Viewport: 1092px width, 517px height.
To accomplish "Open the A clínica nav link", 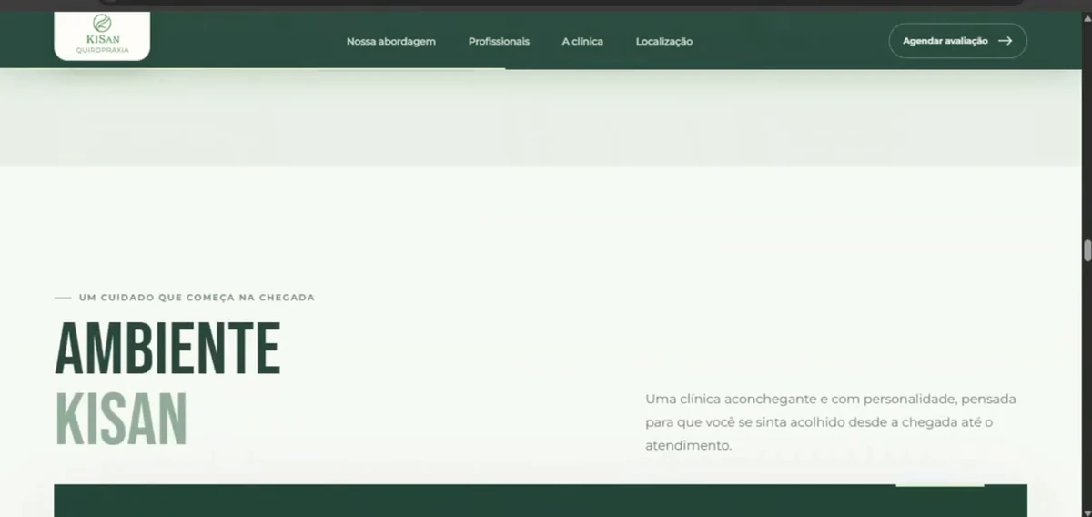I will (582, 41).
